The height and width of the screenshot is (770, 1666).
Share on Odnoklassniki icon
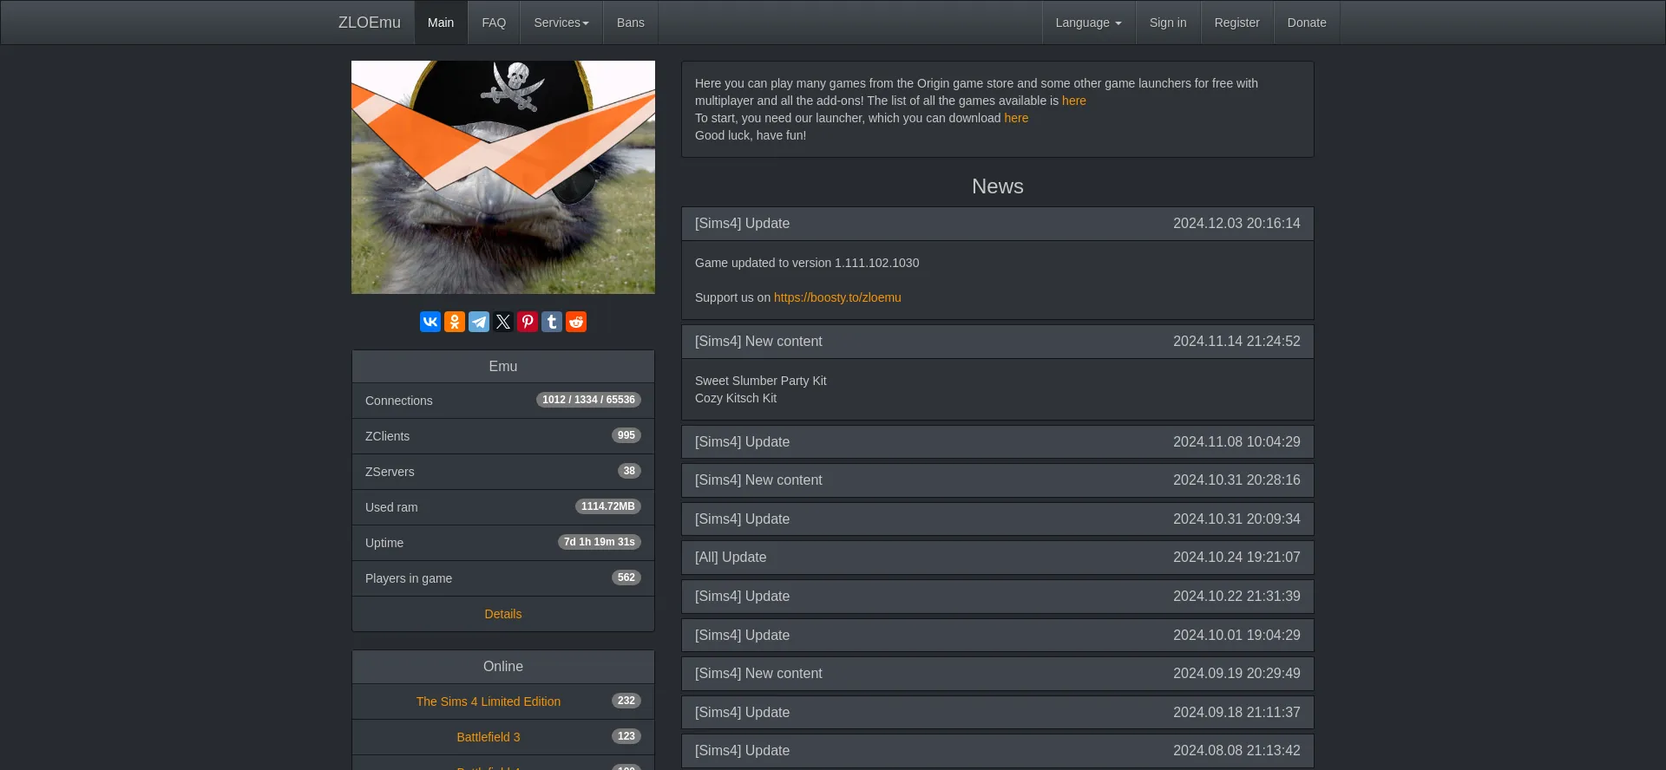click(455, 322)
